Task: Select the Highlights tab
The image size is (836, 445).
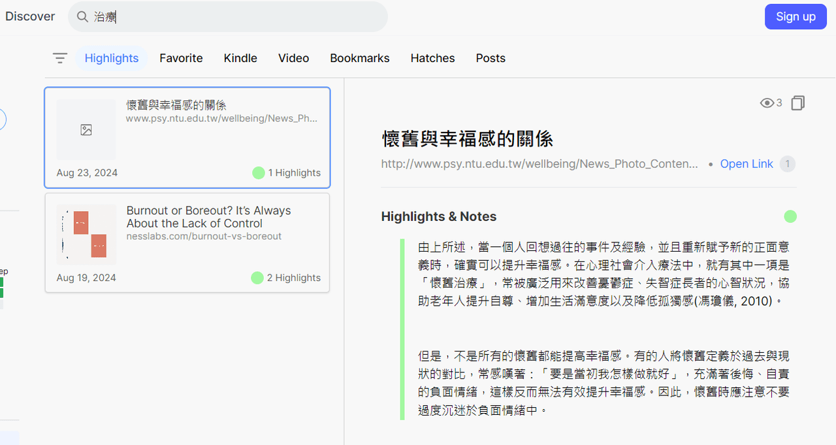Action: (112, 58)
